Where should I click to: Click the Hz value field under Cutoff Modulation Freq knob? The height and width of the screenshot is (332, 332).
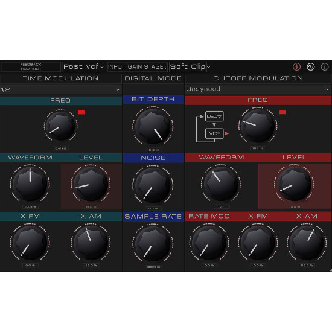(x=258, y=148)
